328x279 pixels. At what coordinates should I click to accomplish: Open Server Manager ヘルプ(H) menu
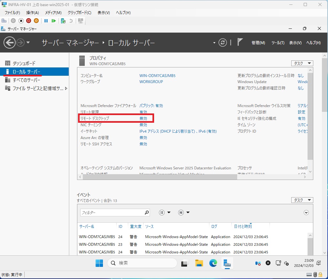coord(313,43)
